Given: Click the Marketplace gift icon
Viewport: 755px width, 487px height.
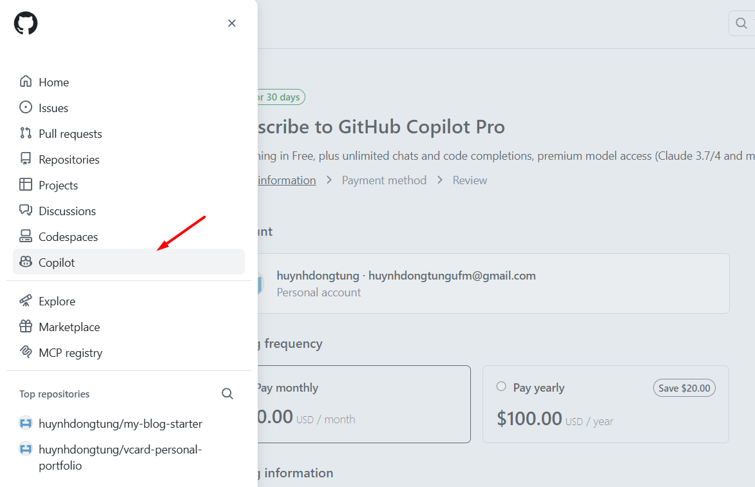Looking at the screenshot, I should tap(26, 327).
